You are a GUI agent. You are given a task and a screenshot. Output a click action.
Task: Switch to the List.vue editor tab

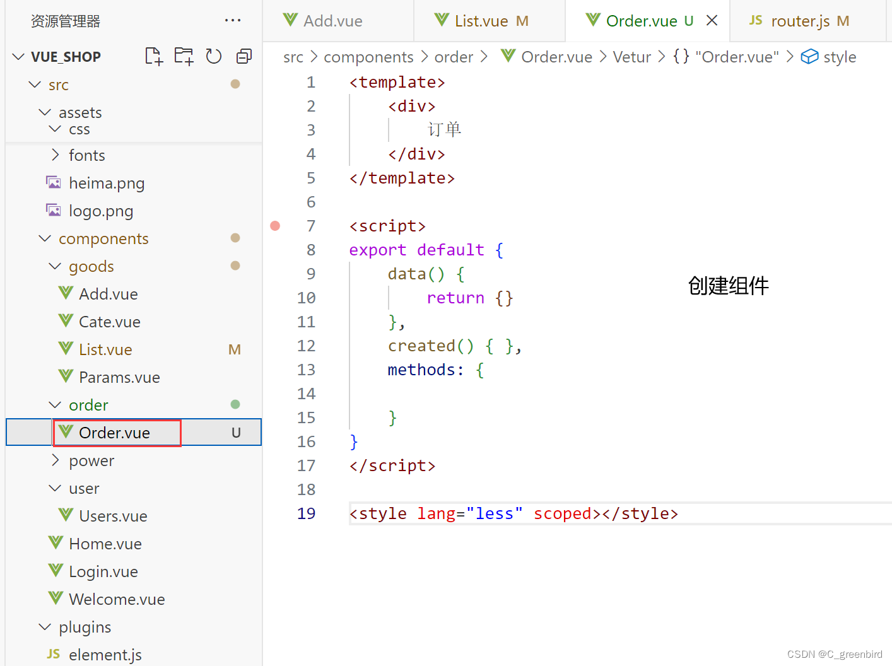click(490, 21)
